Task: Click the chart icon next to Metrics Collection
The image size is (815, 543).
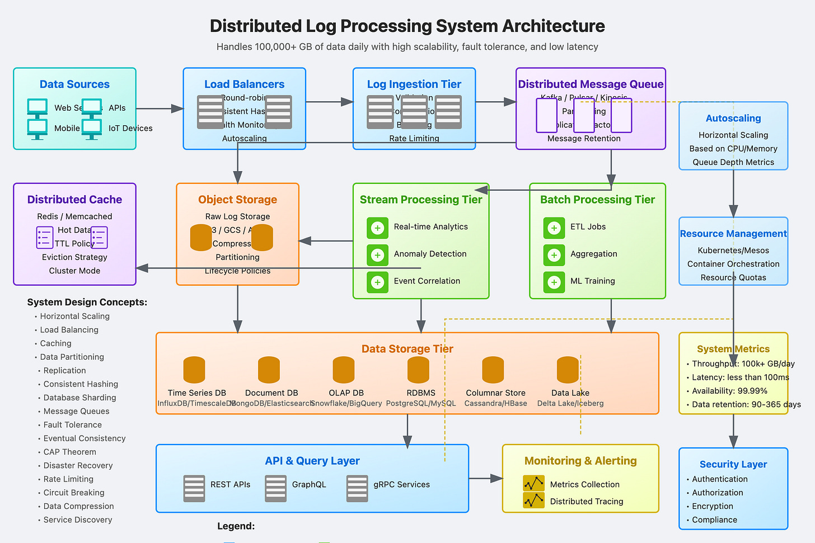Action: point(533,483)
